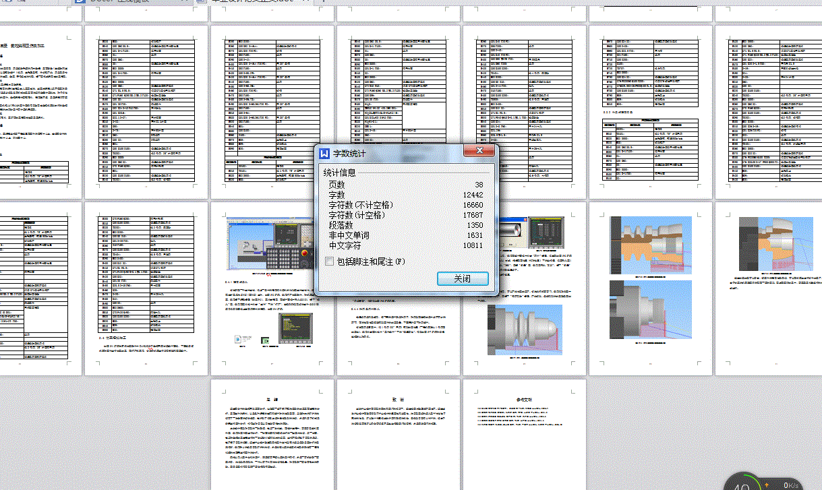Click the WPS logo icon in 字数统计 dialog
The image size is (822, 490).
(x=326, y=154)
